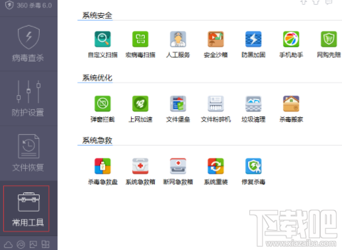This screenshot has height=250, width=342.
Task: Go to the 文件恢复 file recovery tab
Action: [28, 153]
